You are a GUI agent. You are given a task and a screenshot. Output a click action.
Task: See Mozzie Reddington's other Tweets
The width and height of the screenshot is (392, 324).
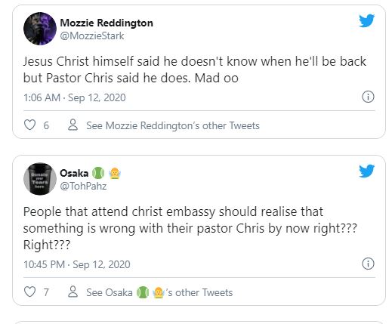point(173,125)
